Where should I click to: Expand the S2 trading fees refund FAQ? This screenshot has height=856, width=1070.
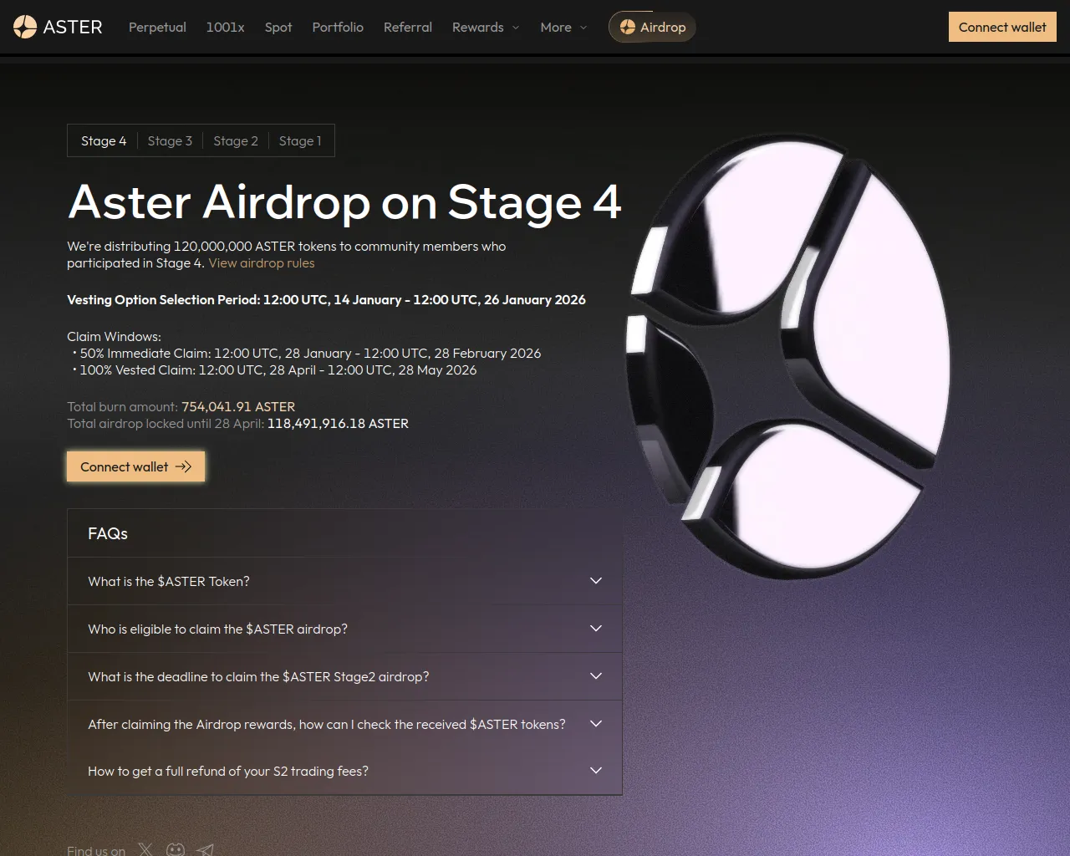click(344, 771)
